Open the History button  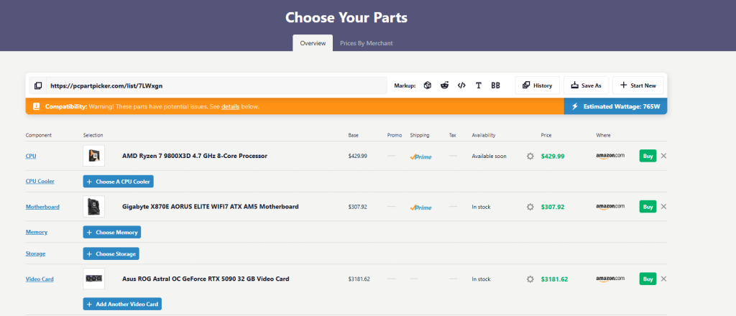(x=538, y=85)
